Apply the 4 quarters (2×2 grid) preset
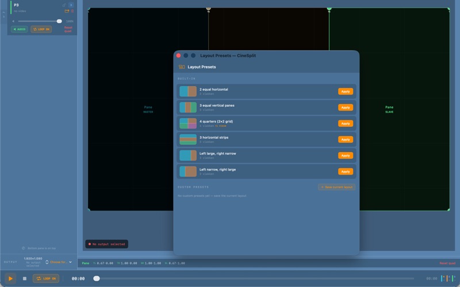Image resolution: width=460 pixels, height=287 pixels. click(346, 123)
